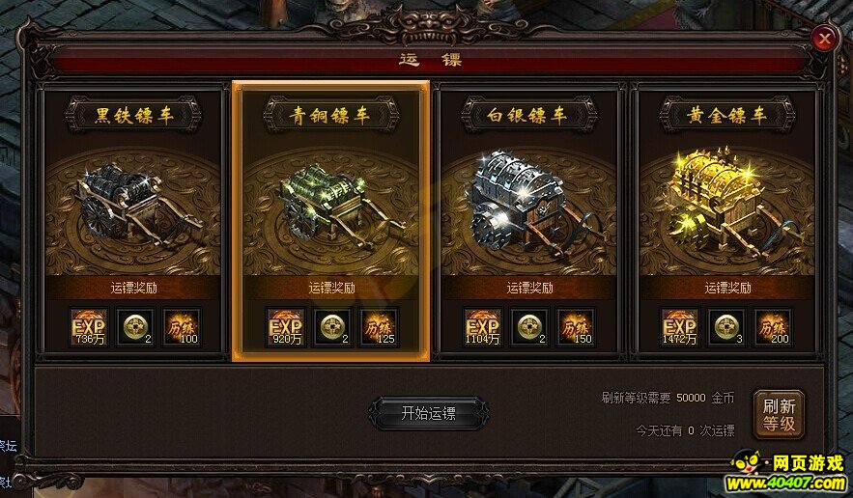The height and width of the screenshot is (498, 853).
Task: Click the 开始运镖 start button
Action: (x=429, y=413)
